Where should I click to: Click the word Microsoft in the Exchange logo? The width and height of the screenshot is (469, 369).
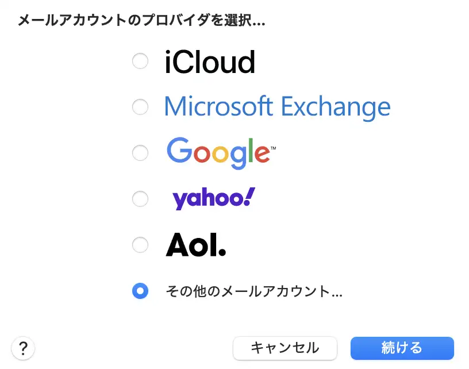pos(218,107)
